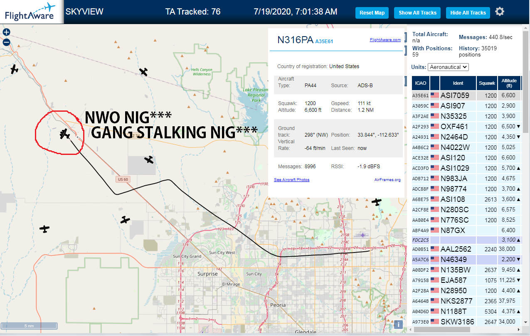Screen dimensions: 530x336
Task: Select the N2464D row
Action: [466, 137]
